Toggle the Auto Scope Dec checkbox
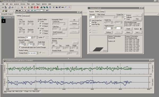The width and height of the screenshot is (159, 97). pyautogui.click(x=90, y=20)
